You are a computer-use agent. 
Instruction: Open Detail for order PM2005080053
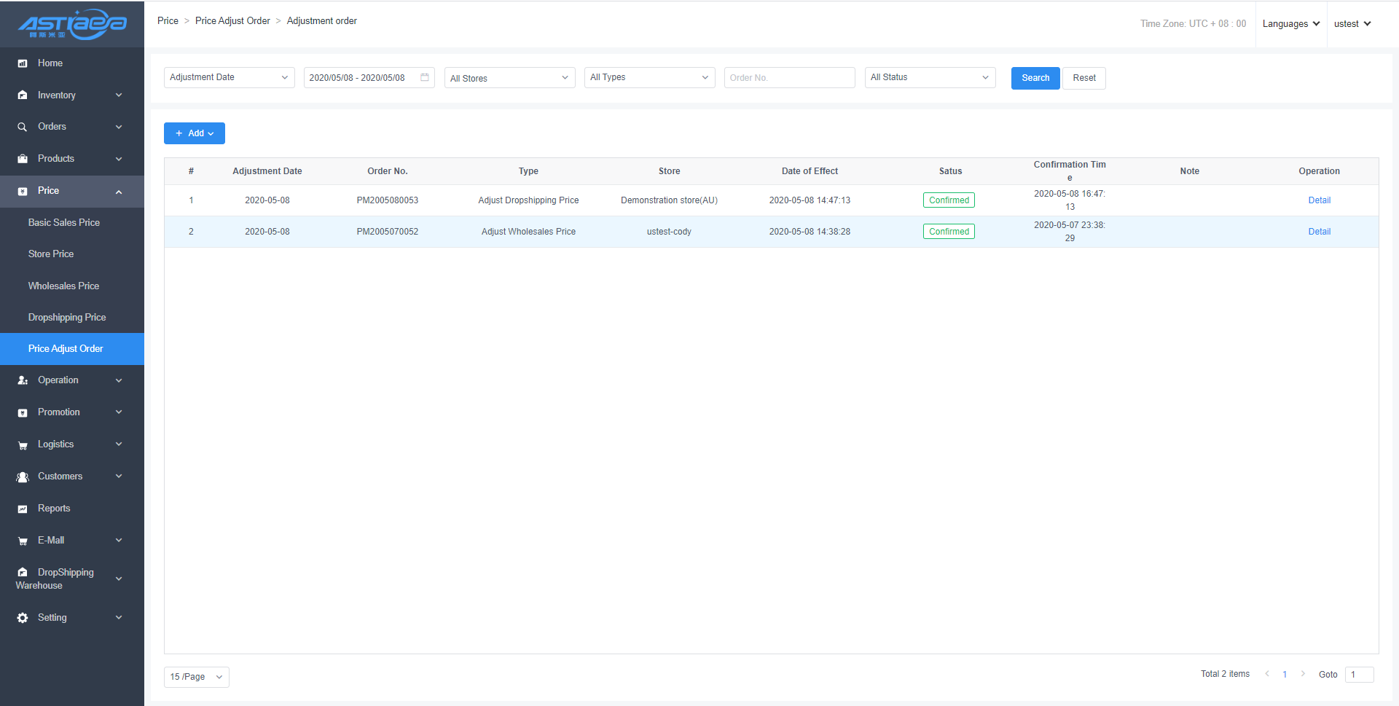1319,200
